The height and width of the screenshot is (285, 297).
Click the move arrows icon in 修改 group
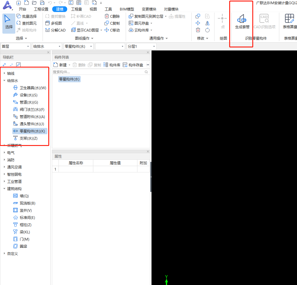coord(198,23)
